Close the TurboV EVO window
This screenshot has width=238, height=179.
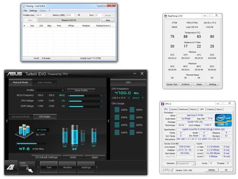click(x=142, y=74)
